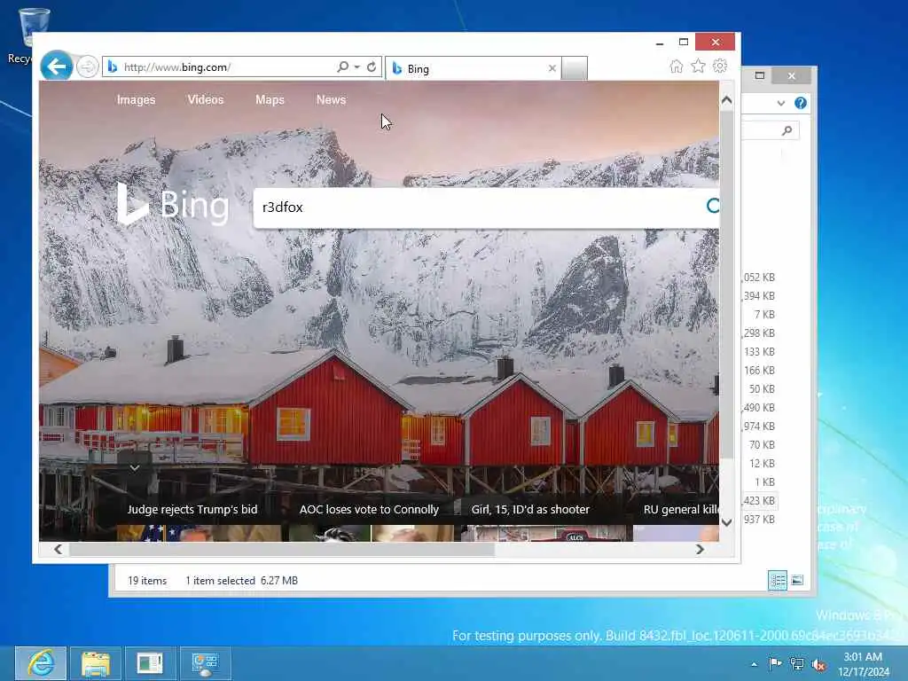Open Internet Explorer from the taskbar
The height and width of the screenshot is (681, 908).
pyautogui.click(x=41, y=663)
